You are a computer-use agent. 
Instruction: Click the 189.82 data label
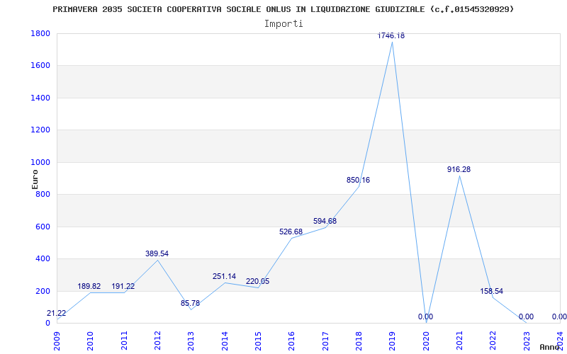click(x=89, y=287)
